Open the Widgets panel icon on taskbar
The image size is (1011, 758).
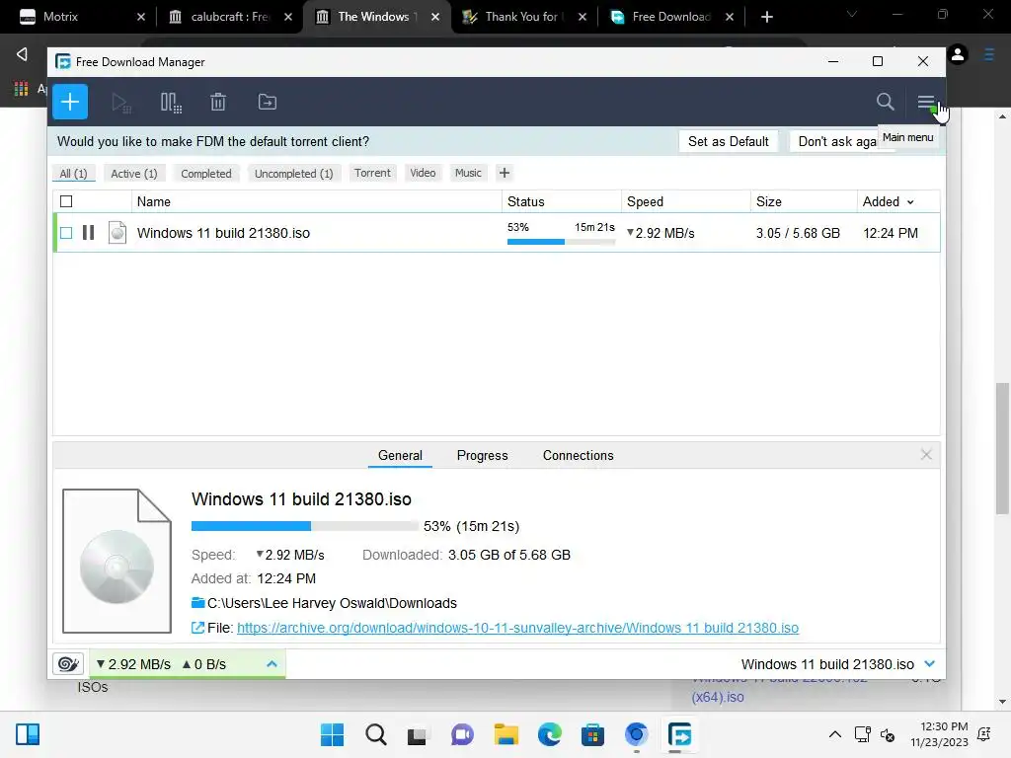coord(28,734)
